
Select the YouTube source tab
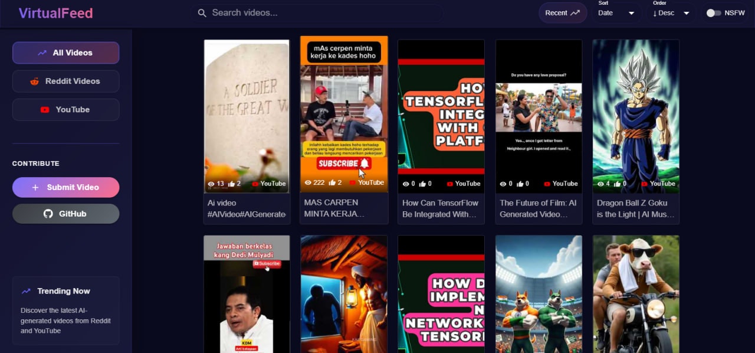point(65,109)
